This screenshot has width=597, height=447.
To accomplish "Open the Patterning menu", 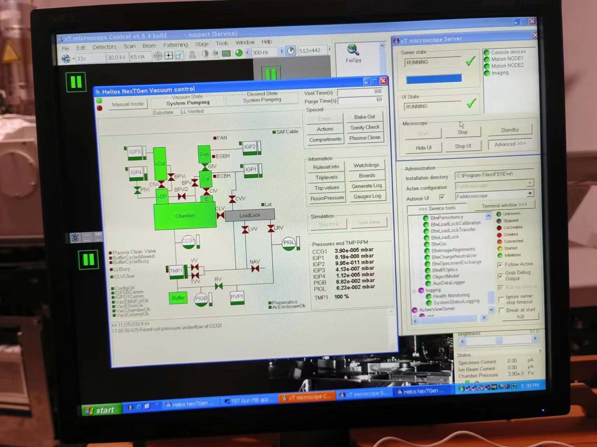I will [175, 45].
